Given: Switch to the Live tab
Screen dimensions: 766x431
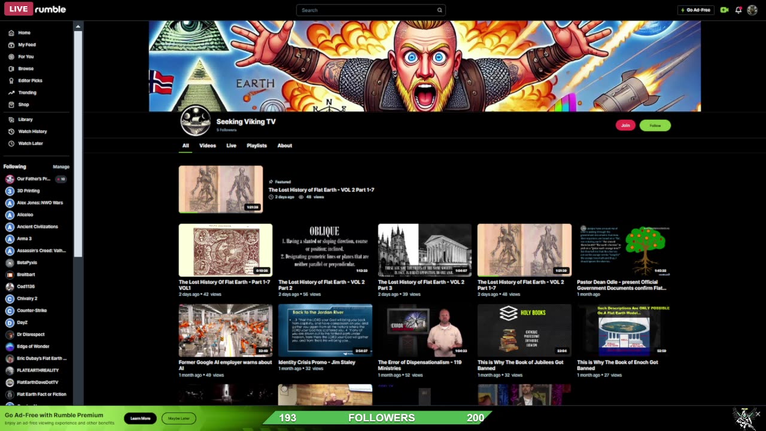Looking at the screenshot, I should 231,145.
